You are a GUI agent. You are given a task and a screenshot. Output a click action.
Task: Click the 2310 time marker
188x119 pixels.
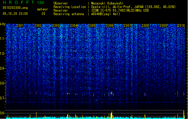(181, 26)
